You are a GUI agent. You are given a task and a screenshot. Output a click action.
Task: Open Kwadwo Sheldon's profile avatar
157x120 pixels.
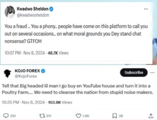pos(10,12)
